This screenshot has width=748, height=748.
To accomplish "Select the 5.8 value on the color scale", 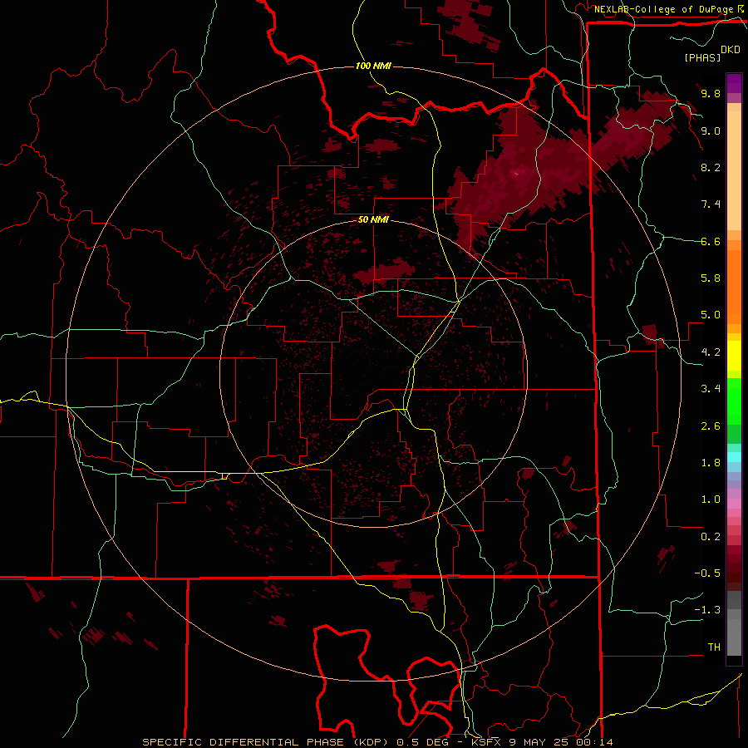I will click(x=711, y=278).
